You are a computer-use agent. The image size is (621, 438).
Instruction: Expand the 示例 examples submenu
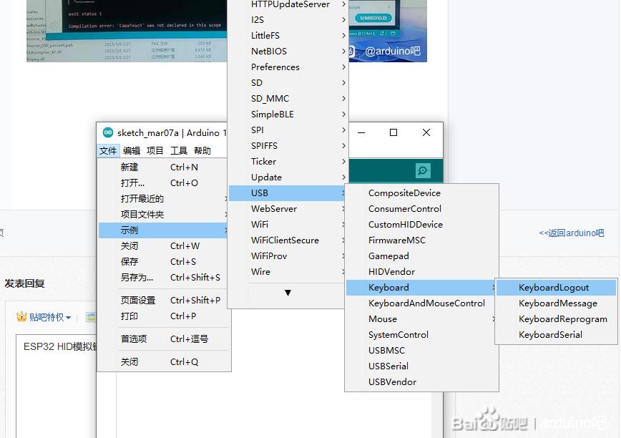[x=164, y=230]
